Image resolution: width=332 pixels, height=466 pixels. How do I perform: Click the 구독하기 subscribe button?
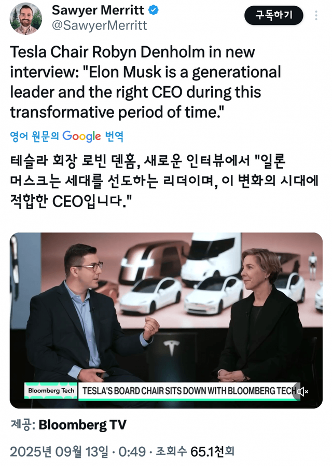pos(273,16)
